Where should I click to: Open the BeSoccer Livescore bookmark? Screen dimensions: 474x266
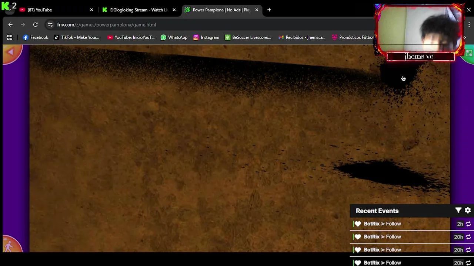pos(248,37)
